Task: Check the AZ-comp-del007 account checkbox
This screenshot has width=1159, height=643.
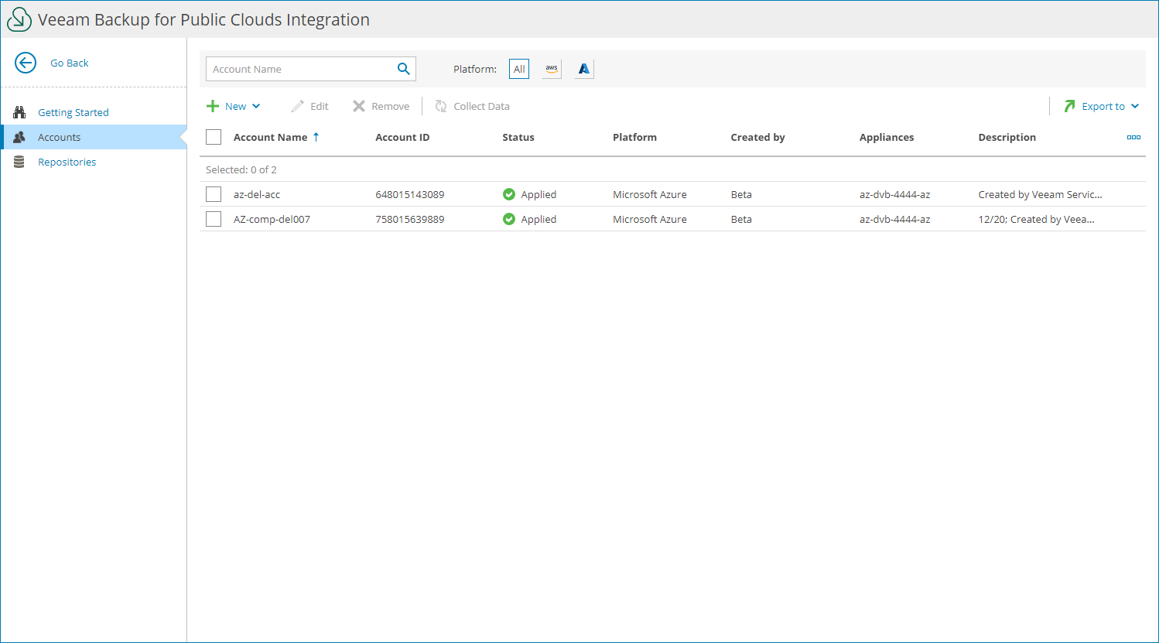Action: (214, 219)
